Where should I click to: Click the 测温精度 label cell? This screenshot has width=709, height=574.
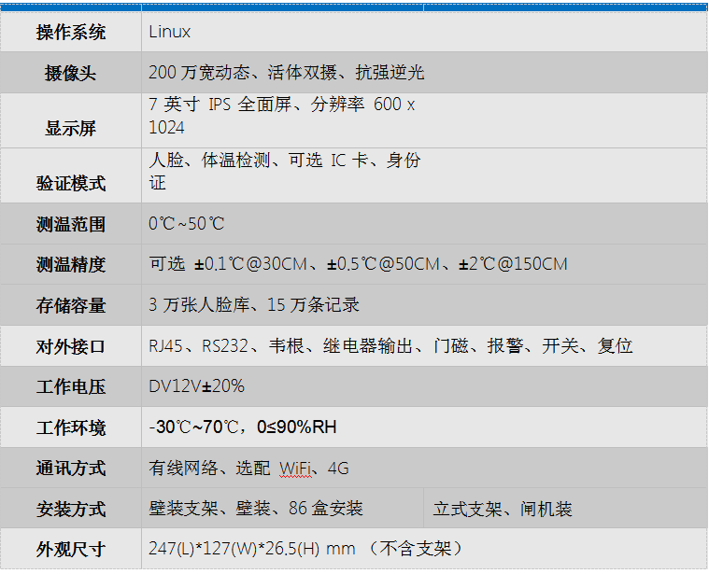click(x=71, y=265)
